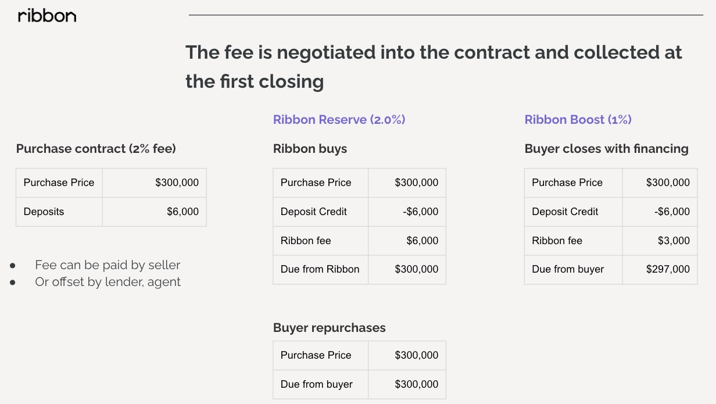716x404 pixels.
Task: Click the Ribbon fee $3,000 cell
Action: click(x=660, y=241)
